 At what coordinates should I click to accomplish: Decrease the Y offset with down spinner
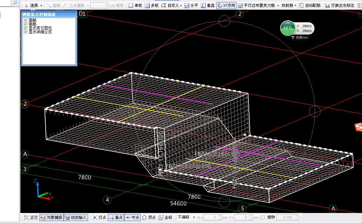point(251,219)
